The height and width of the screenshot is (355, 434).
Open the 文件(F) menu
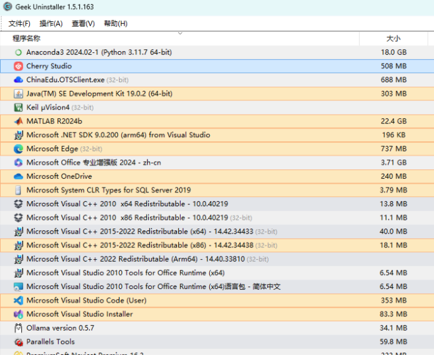pos(19,24)
